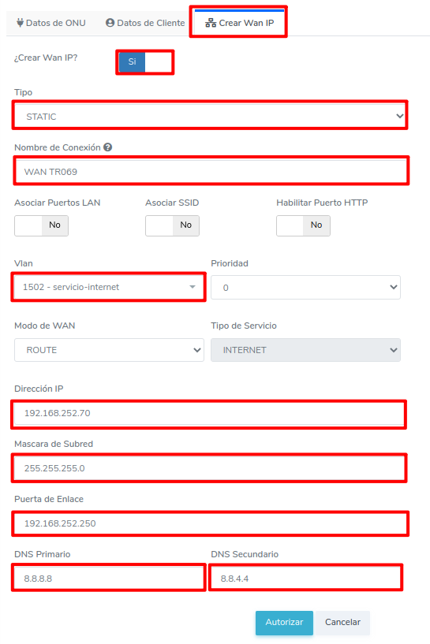
Task: Click the help icon beside Nombre de Conexión
Action: tap(108, 147)
